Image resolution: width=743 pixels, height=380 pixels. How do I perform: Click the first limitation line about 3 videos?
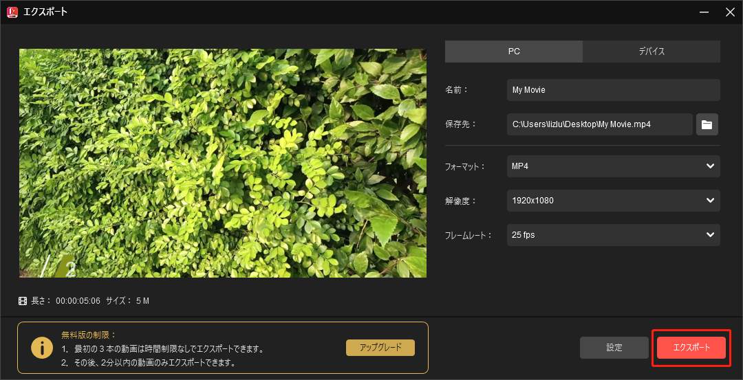click(162, 349)
